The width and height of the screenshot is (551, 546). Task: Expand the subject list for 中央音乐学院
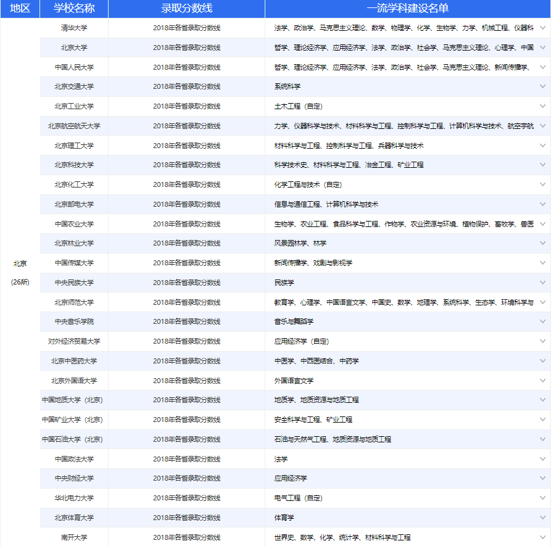pos(542,321)
